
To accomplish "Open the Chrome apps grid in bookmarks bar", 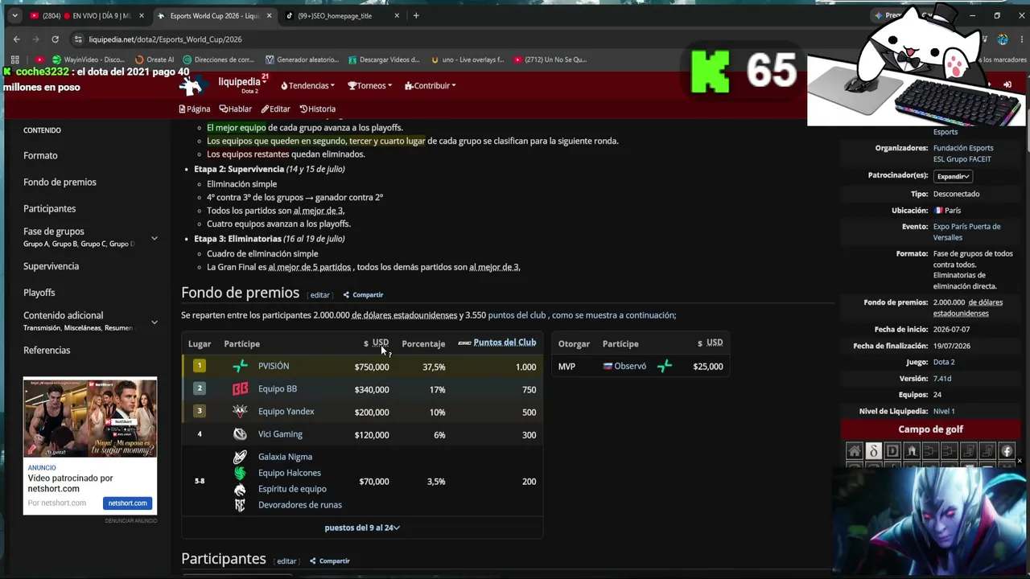I will point(14,60).
